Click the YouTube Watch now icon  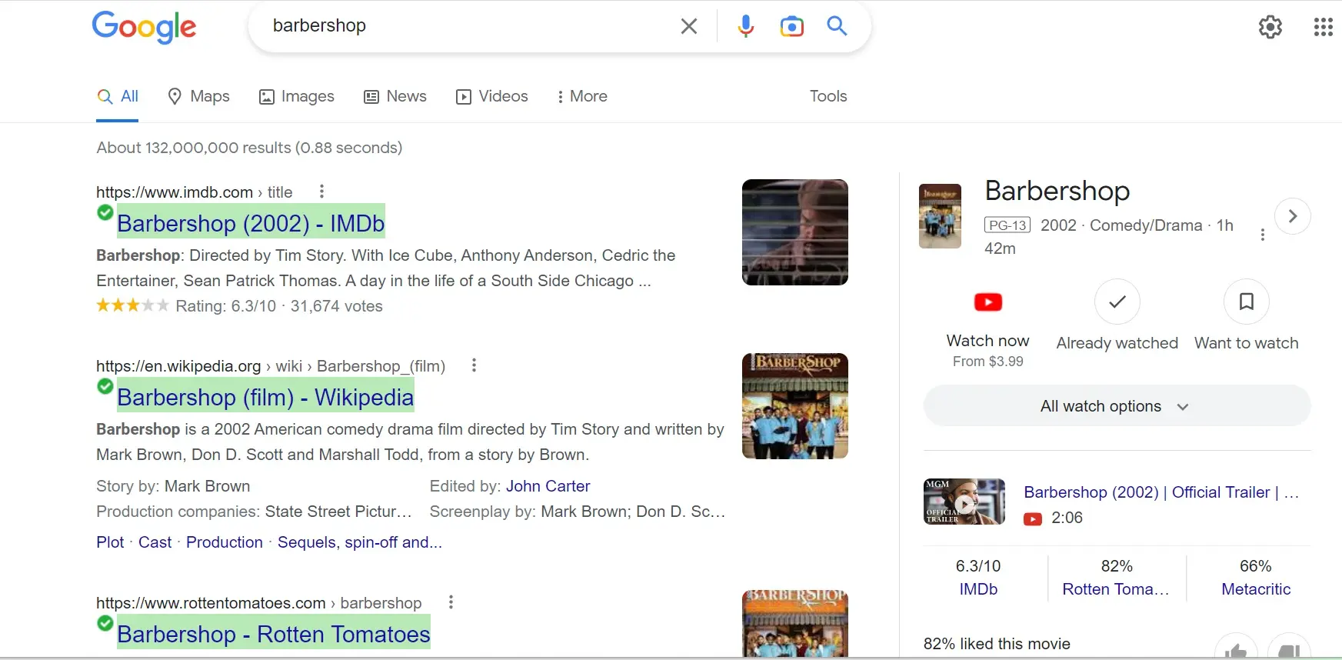click(987, 302)
